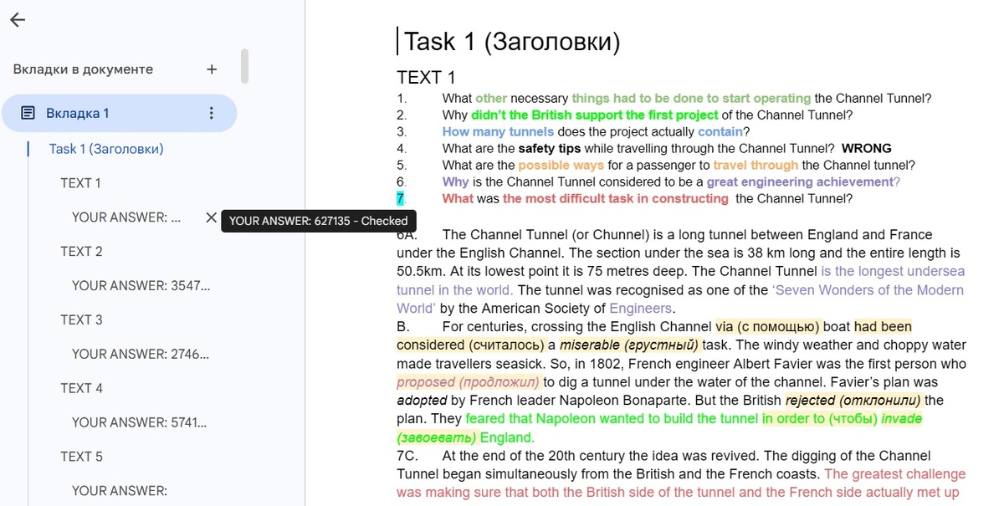Screen dimensions: 1004x506
Task: Click the tab document icon beside Вкладка 1
Action: tap(28, 113)
